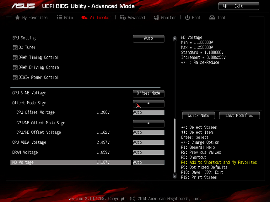Image resolution: width=270 pixels, height=202 pixels.
Task: Select the highlighted NB Voltage row
Action: click(x=70, y=162)
